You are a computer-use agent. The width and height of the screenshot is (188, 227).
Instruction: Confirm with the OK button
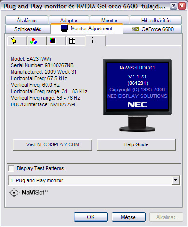click(91, 217)
